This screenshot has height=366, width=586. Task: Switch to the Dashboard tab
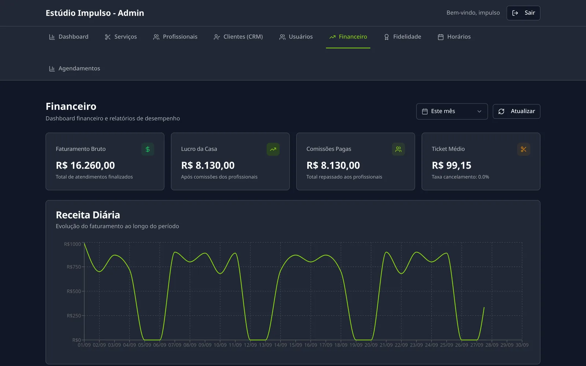point(68,37)
